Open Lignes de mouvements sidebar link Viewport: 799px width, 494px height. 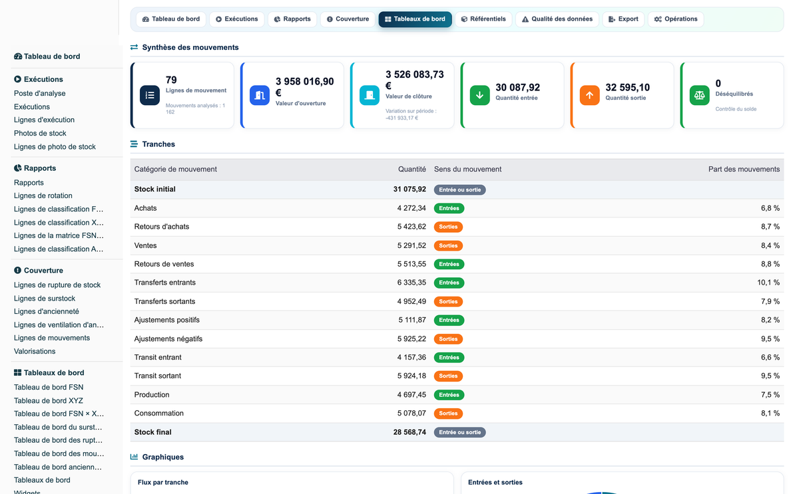pyautogui.click(x=52, y=338)
